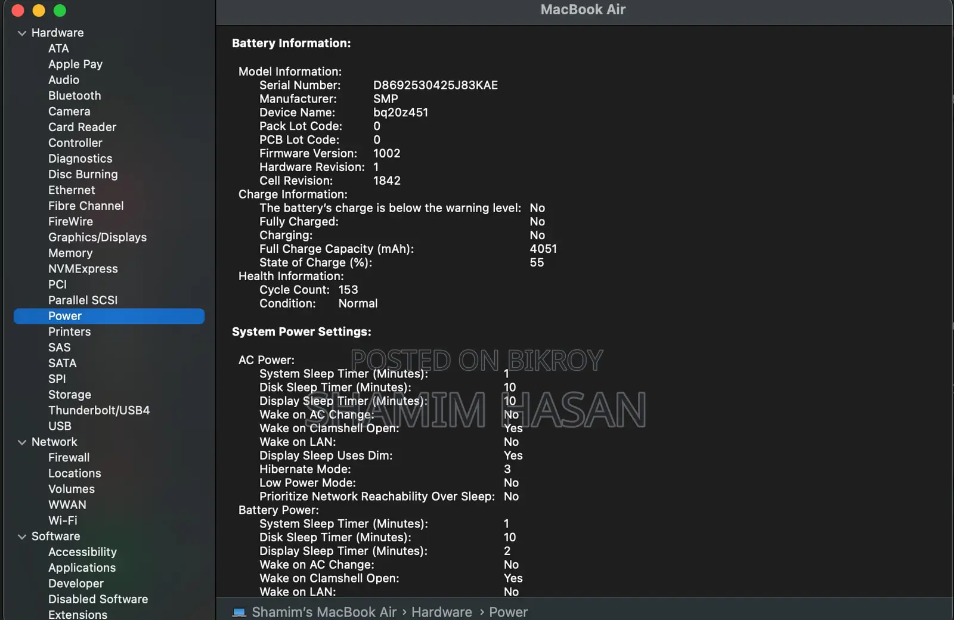Viewport: 954px width, 620px height.
Task: Collapse the Hardware section chevron
Action: (22, 33)
